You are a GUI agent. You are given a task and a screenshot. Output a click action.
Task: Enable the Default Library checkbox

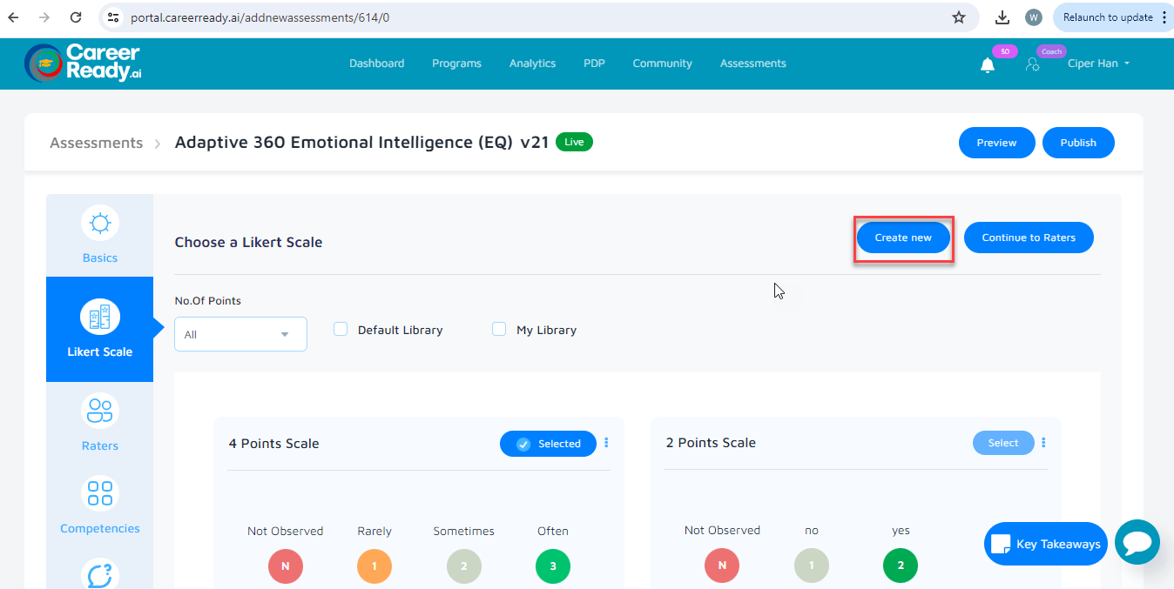pos(340,329)
